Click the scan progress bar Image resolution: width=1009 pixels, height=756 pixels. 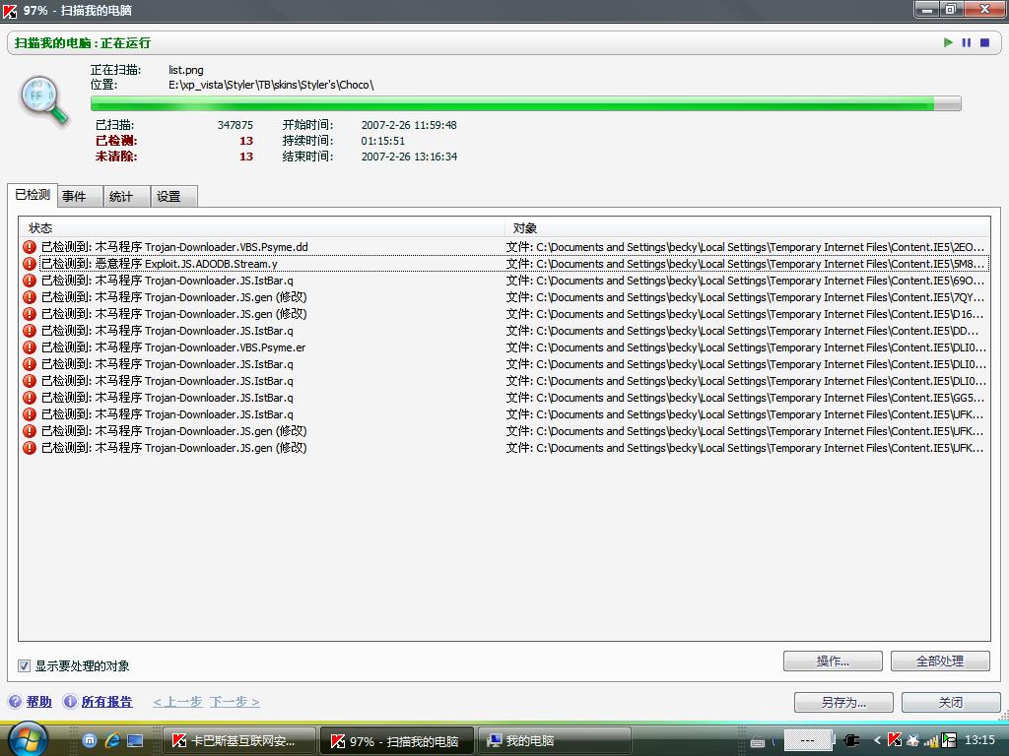[x=526, y=103]
